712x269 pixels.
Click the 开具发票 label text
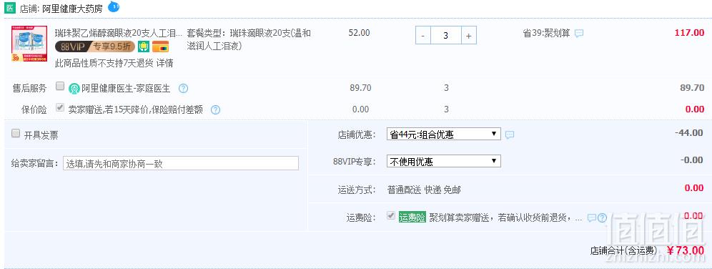tap(41, 135)
